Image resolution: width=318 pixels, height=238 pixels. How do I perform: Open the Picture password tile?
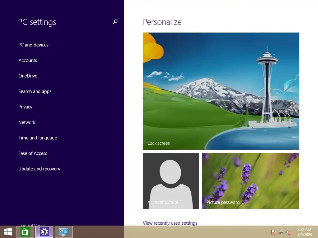click(x=251, y=181)
